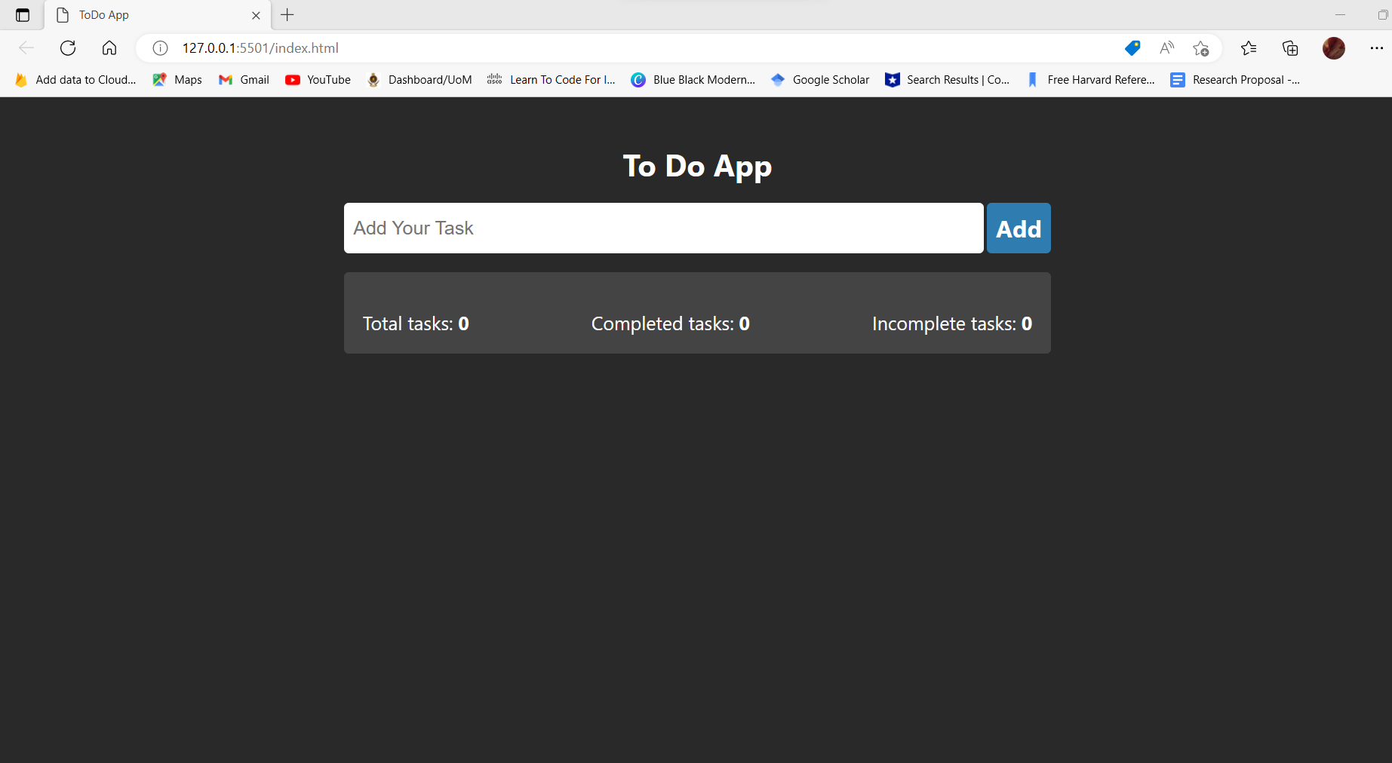Click inside the Add Your Task input field
The width and height of the screenshot is (1392, 763).
tap(663, 228)
